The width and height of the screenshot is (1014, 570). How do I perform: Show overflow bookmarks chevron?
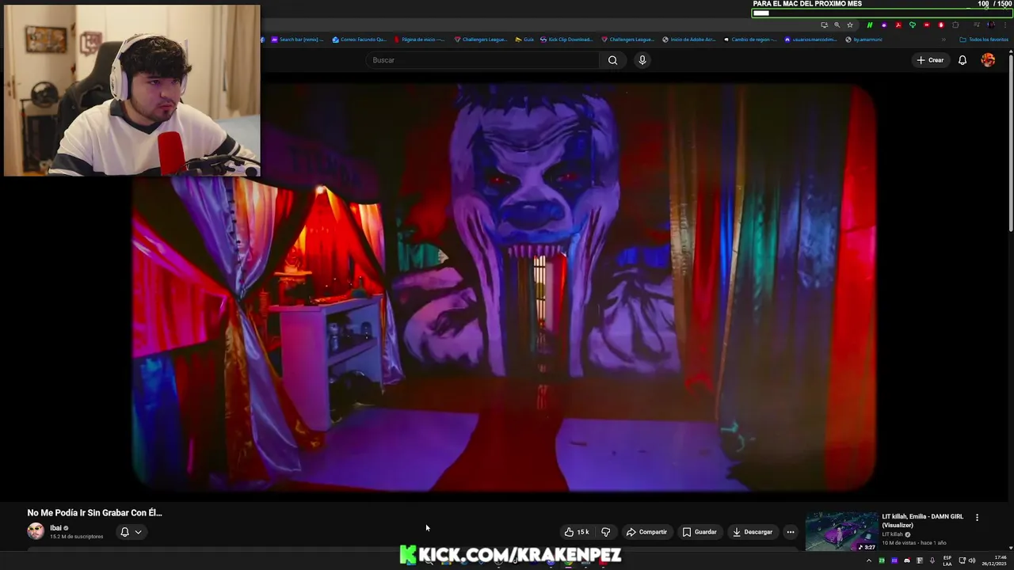(943, 40)
